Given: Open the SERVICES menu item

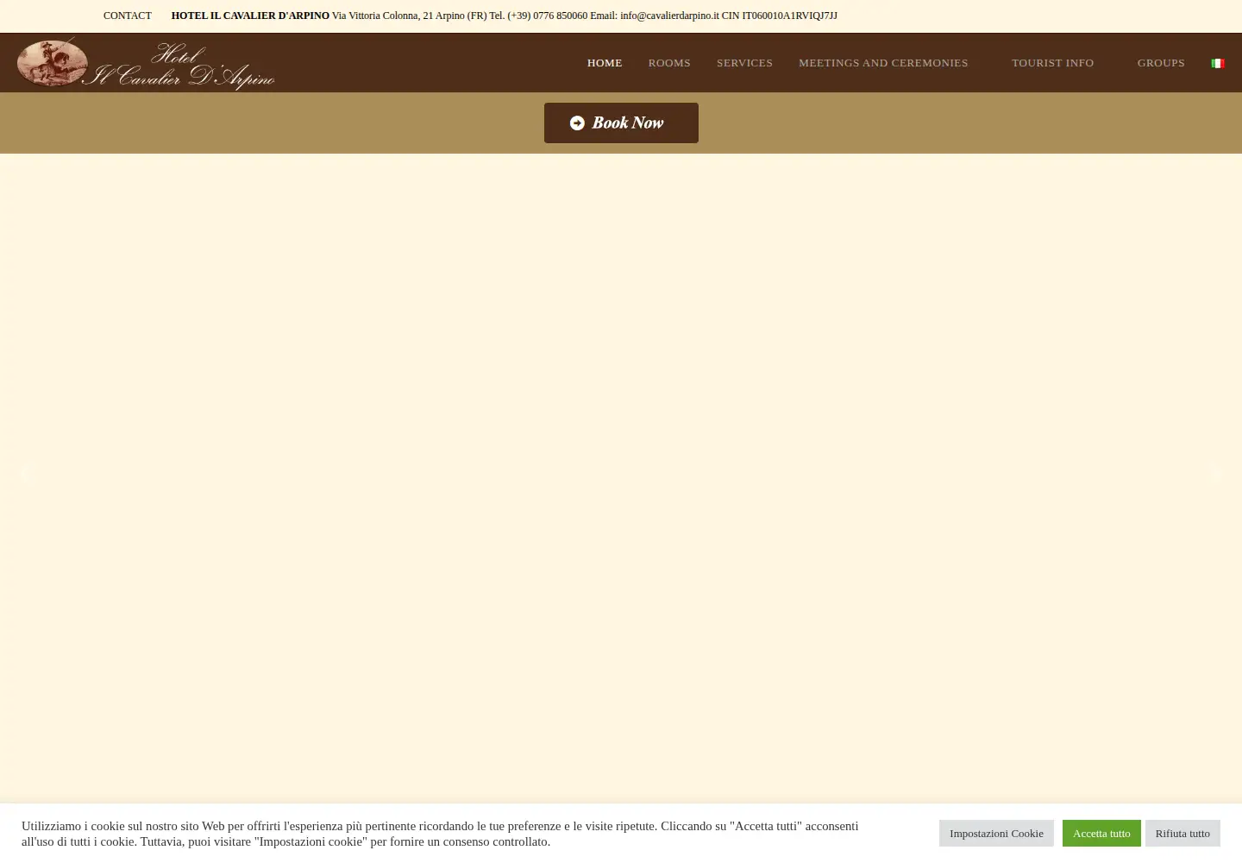Looking at the screenshot, I should point(744,63).
